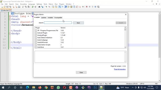161x90 pixels.
Task: Click the Folder as Workspace icon
Action: (80, 7)
